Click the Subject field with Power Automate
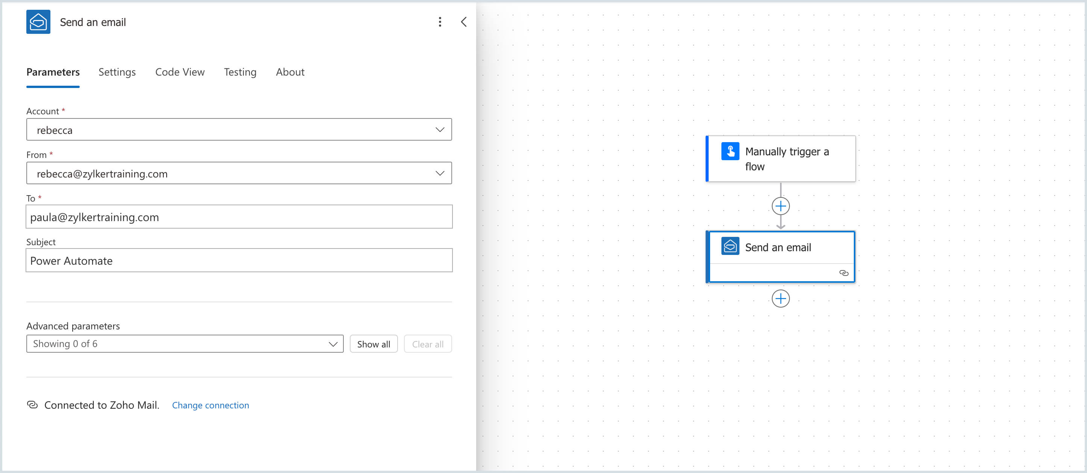 point(239,261)
